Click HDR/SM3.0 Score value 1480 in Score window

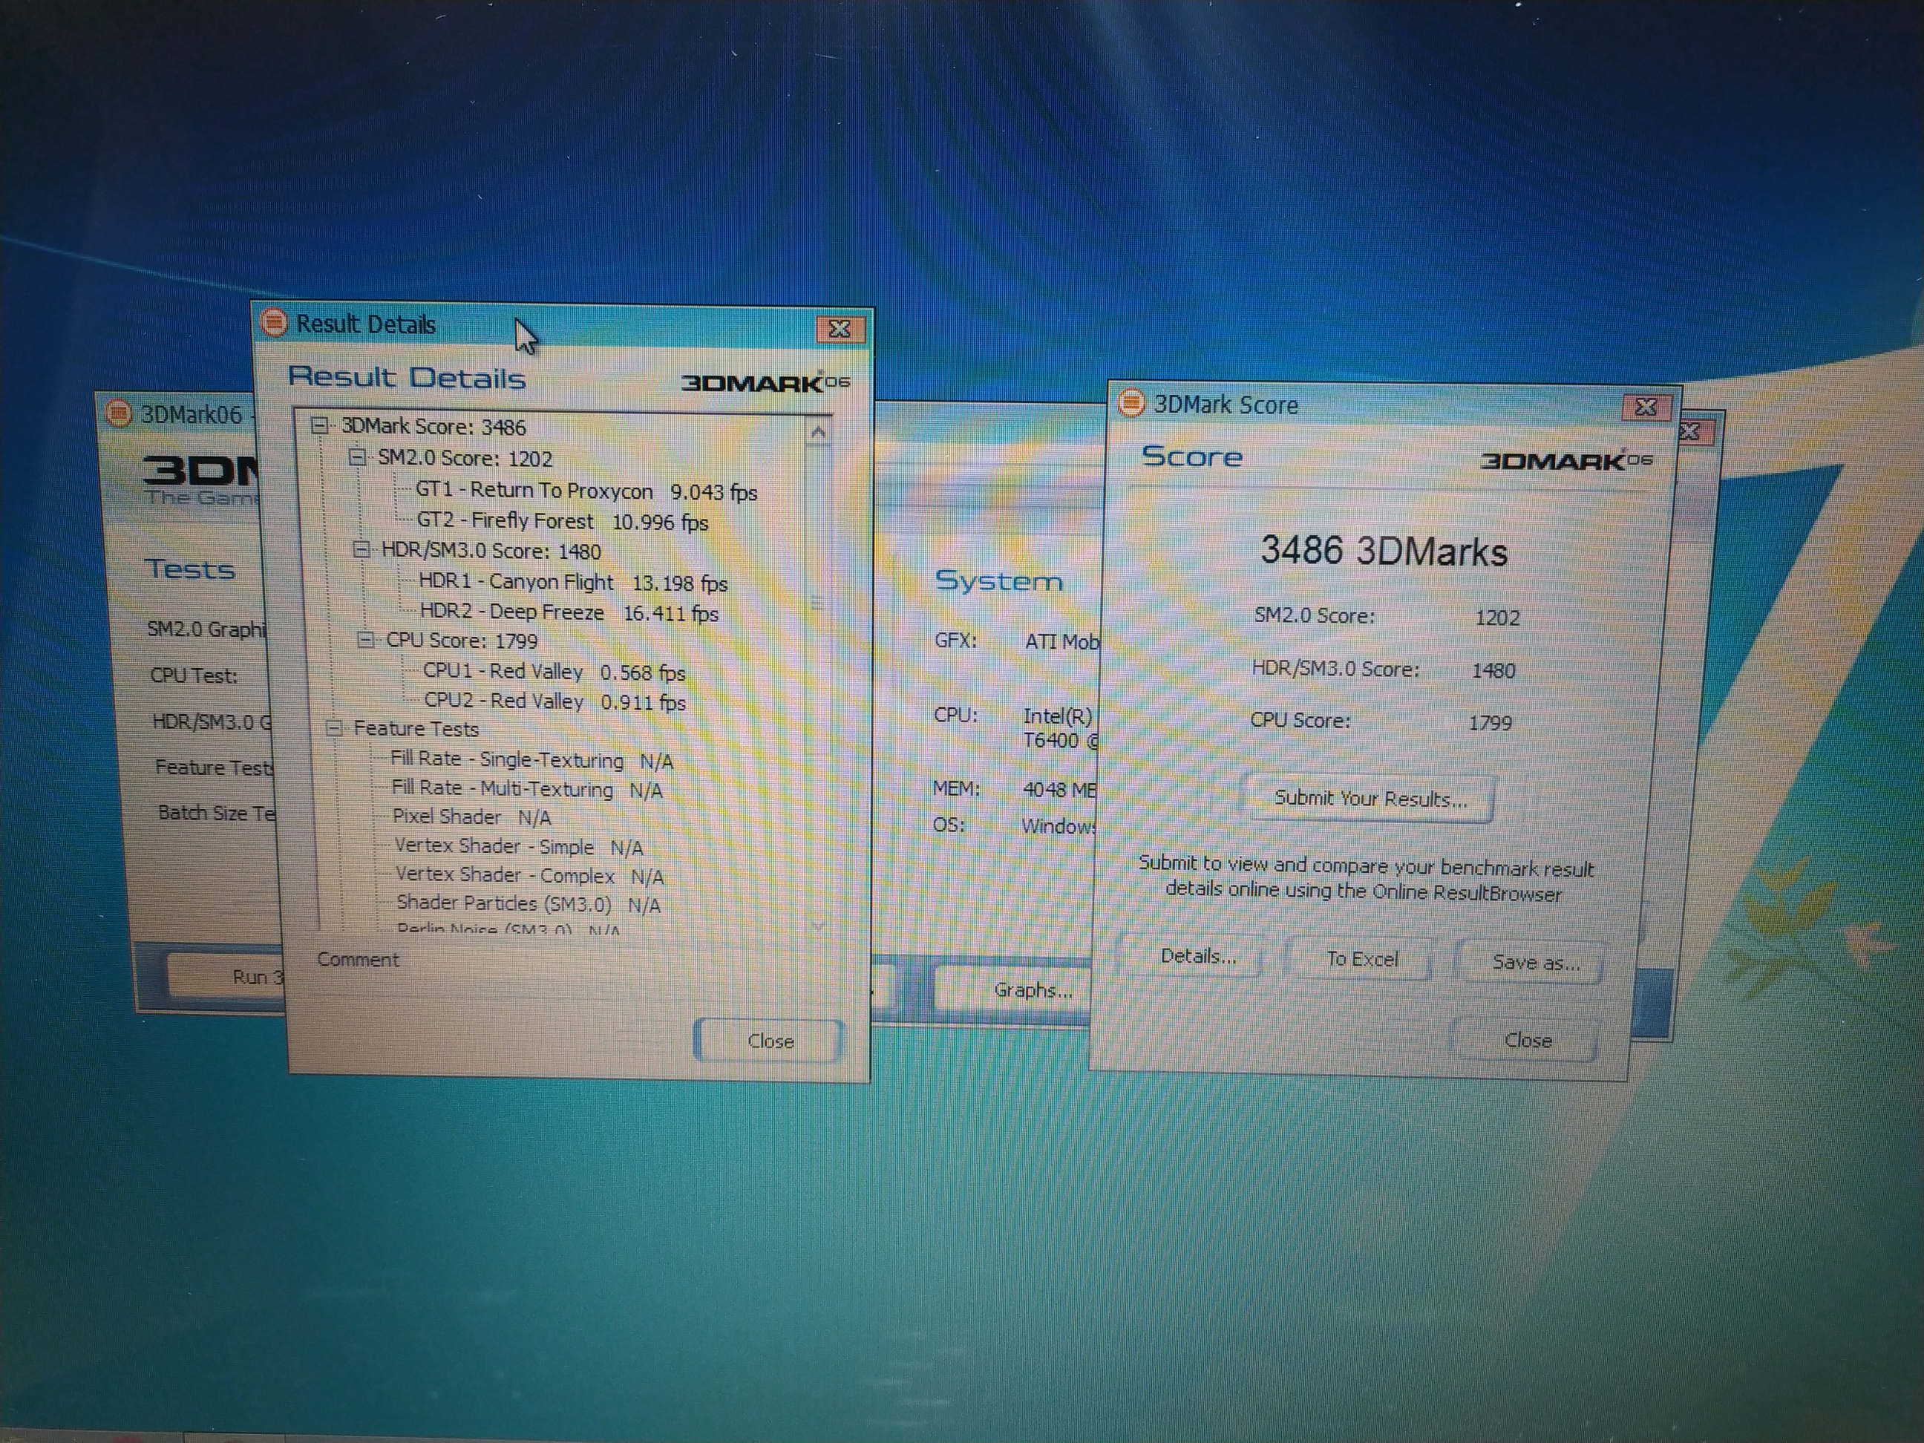point(1493,670)
